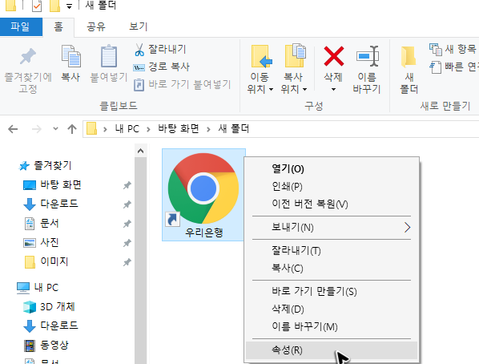Switch to the Share (공유) tab

click(96, 26)
